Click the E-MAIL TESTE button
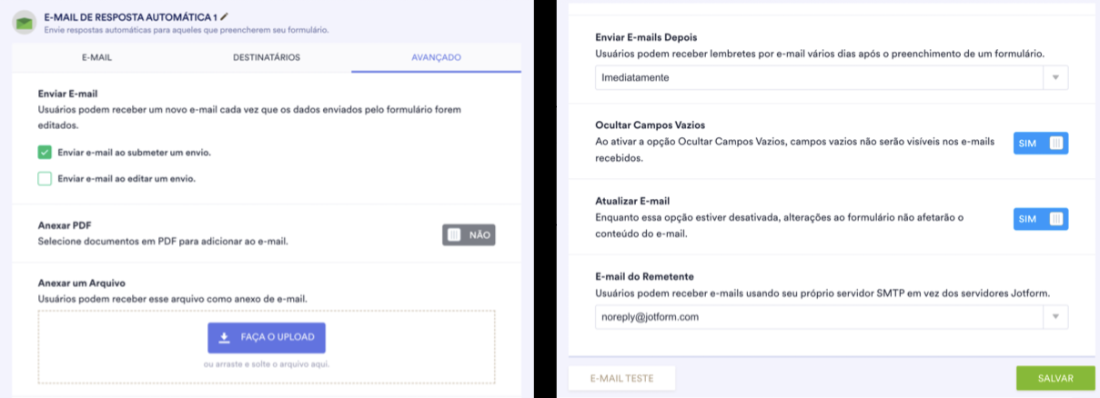The height and width of the screenshot is (398, 1100). click(620, 379)
